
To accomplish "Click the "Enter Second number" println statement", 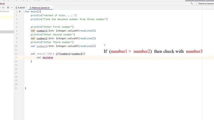I will coord(53,35).
